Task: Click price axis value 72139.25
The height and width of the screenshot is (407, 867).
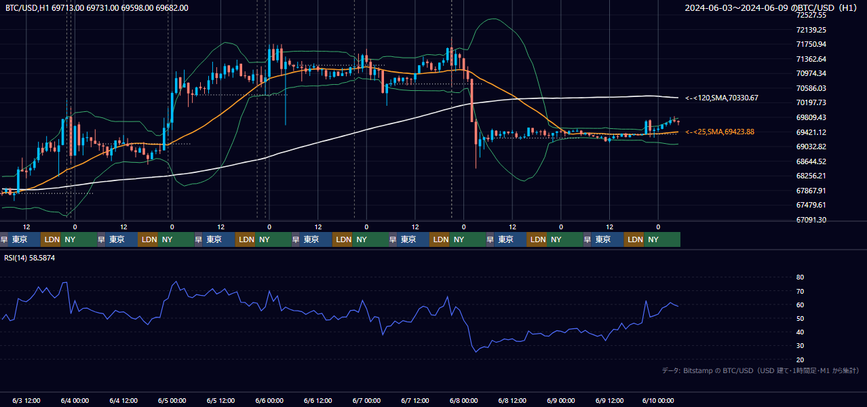Action: [x=812, y=29]
